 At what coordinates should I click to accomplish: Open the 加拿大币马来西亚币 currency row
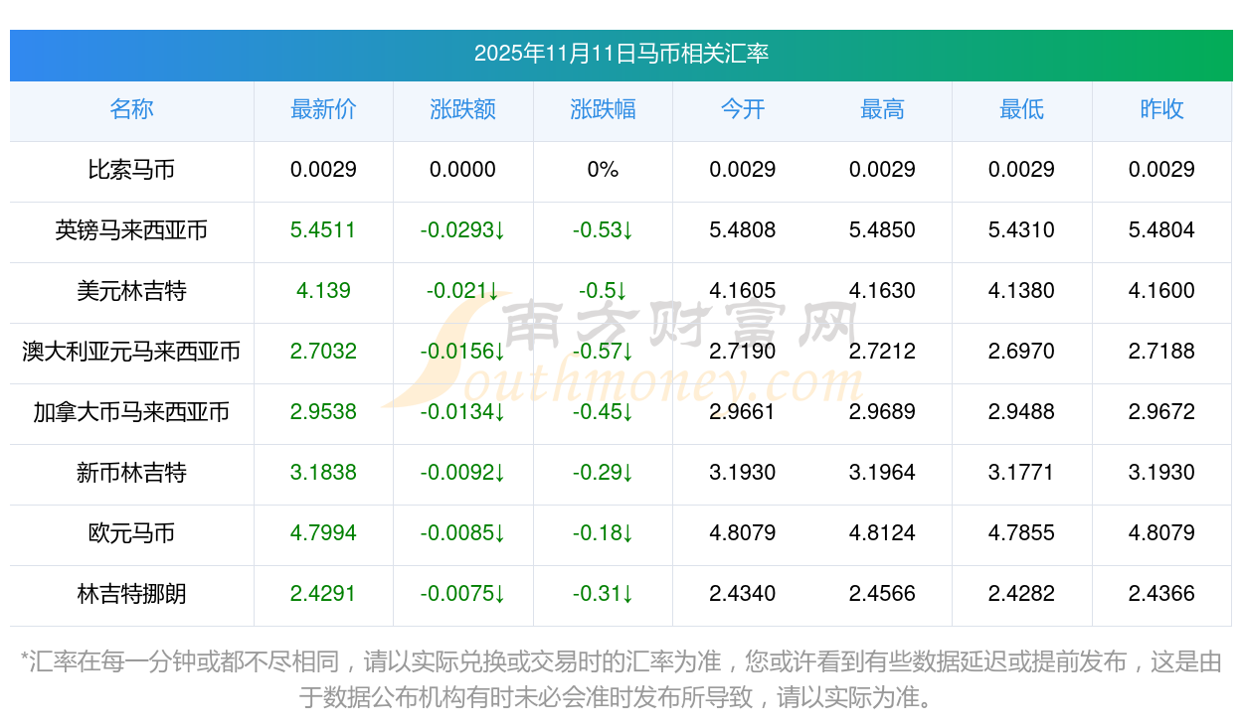131,412
